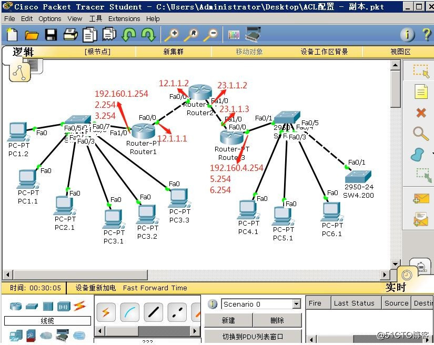Select the Draw Polygon shape tool
Viewport: 434px width, 345px height.
coord(418,155)
